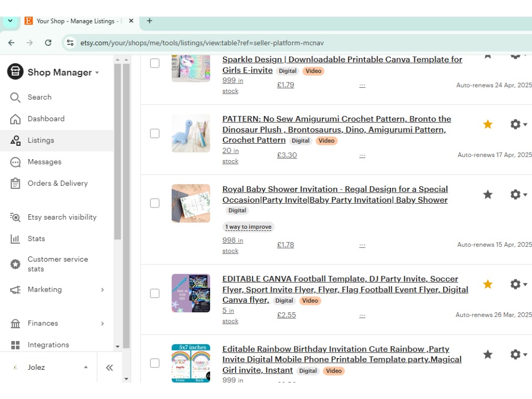Select the EDITABLE CANVA Football Template checkbox

click(x=155, y=294)
